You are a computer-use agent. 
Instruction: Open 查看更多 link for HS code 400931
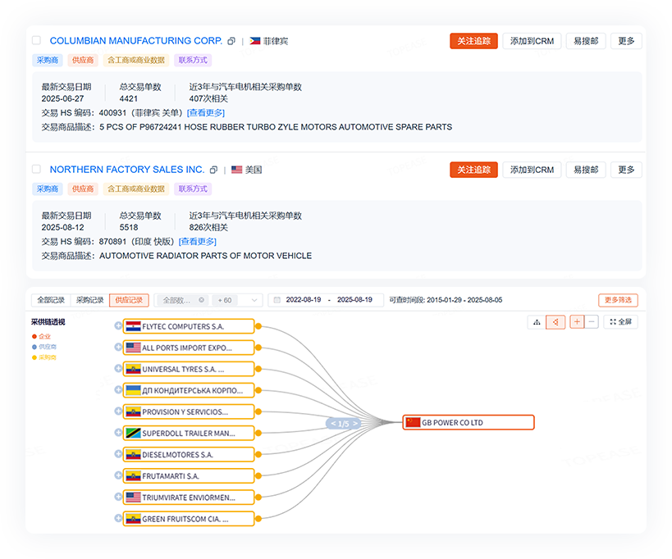click(205, 112)
